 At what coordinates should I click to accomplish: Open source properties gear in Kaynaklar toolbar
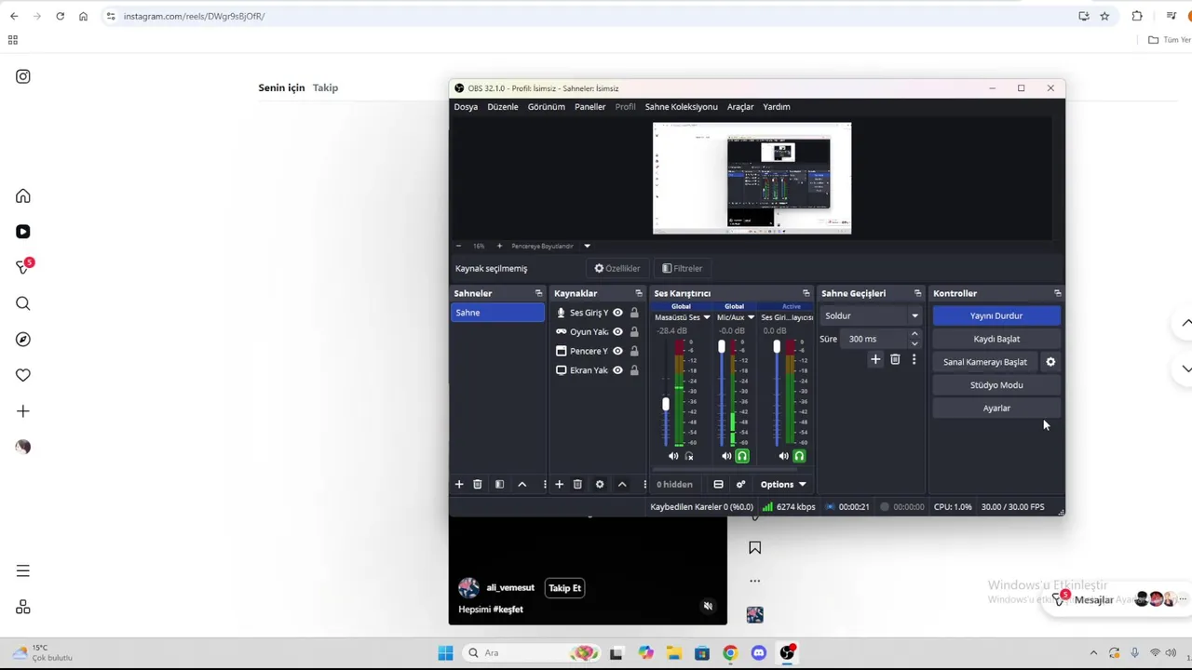[x=600, y=484]
